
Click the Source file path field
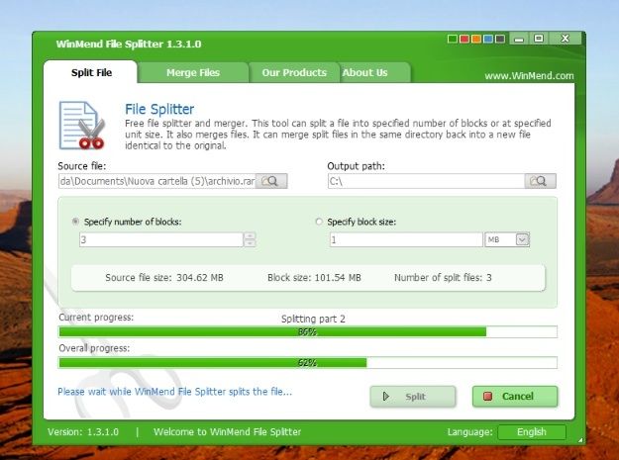coord(157,181)
